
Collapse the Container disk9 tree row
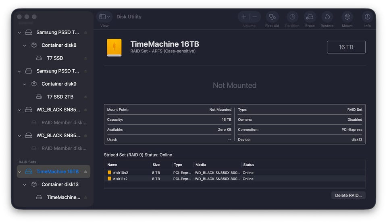click(x=25, y=84)
